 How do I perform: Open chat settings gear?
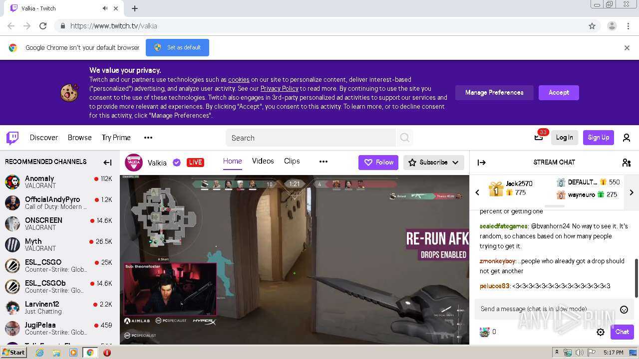pos(601,332)
